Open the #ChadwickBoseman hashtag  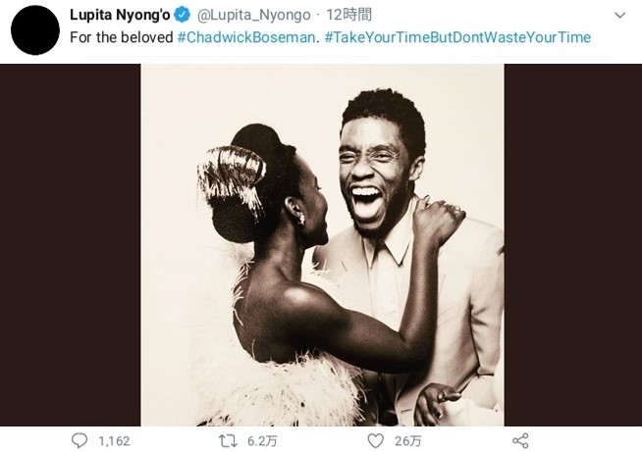tap(246, 37)
